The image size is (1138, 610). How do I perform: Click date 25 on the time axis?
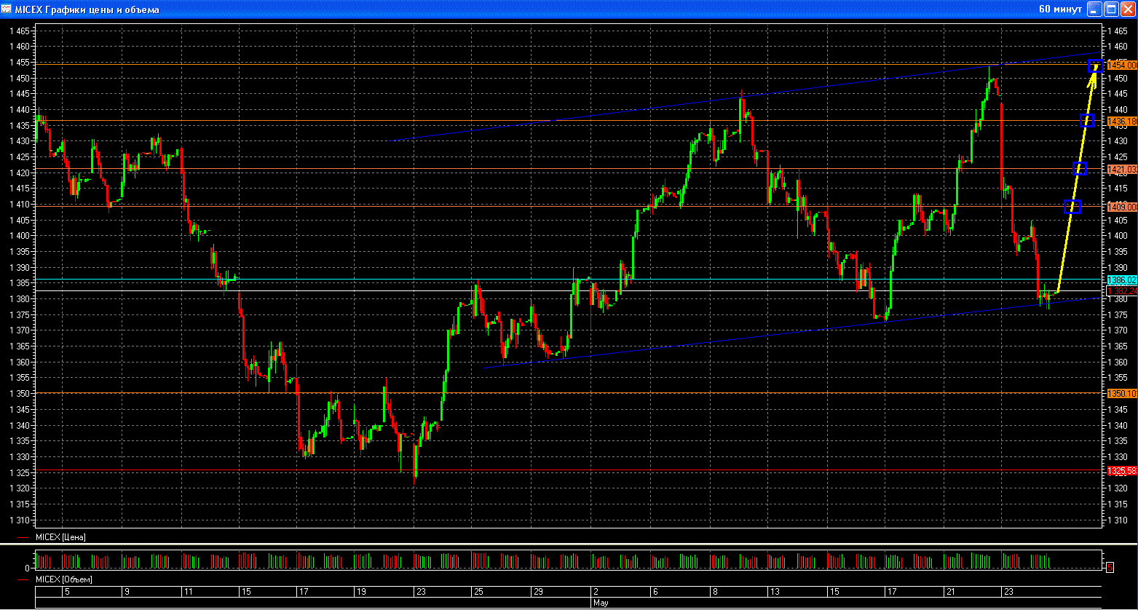[478, 592]
